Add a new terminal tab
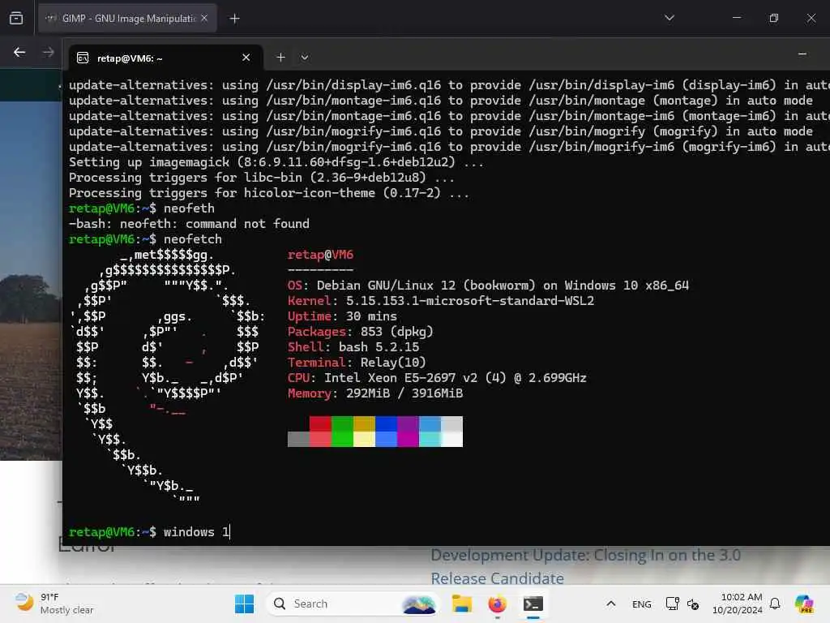830x623 pixels. click(280, 58)
